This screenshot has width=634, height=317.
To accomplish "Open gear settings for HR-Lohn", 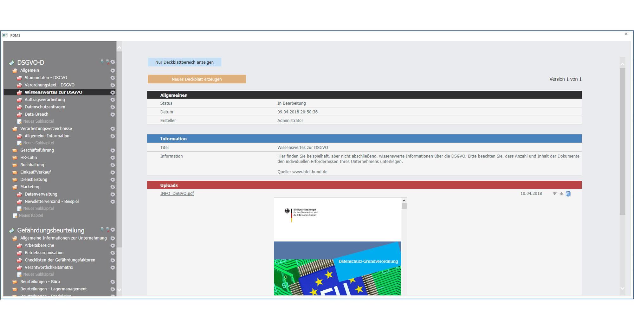I will (113, 158).
